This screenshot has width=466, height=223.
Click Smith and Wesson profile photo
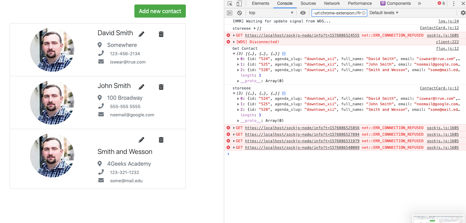52,155
